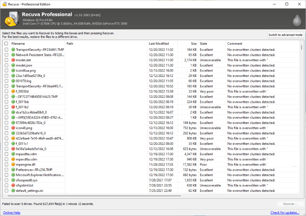Select the Microsoft.Explorer.Notification filename
This screenshot has width=306, height=216.
(x=40, y=175)
